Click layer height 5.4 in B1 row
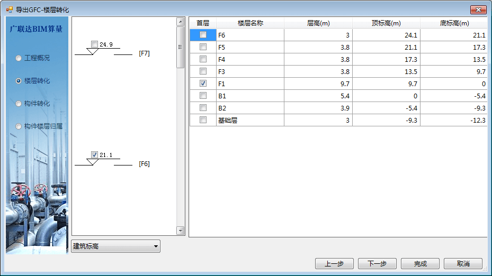 coord(318,96)
